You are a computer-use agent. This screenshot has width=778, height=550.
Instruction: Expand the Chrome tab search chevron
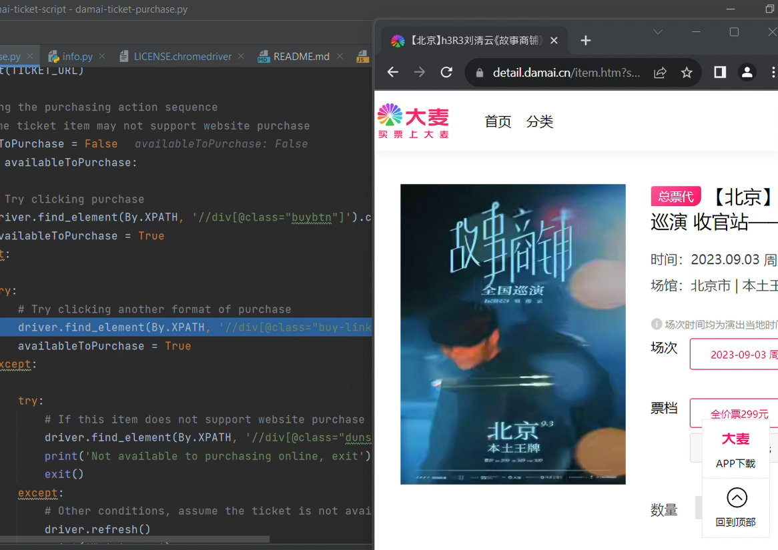(x=658, y=32)
